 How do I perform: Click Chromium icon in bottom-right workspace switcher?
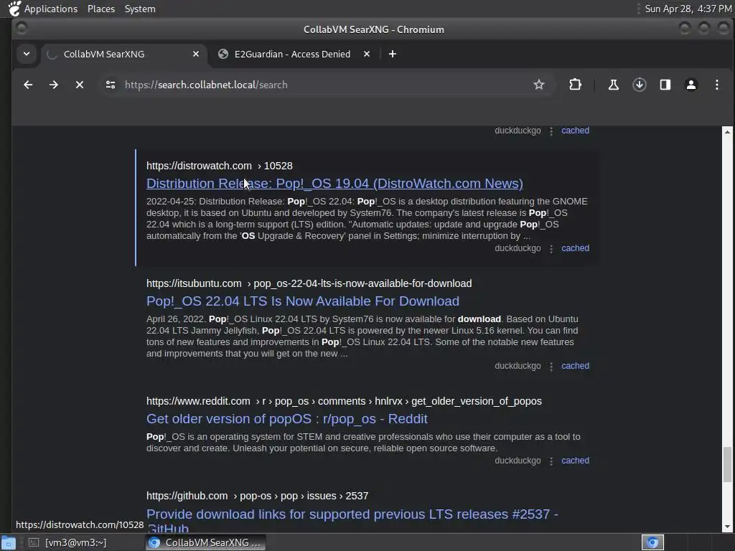coord(652,542)
